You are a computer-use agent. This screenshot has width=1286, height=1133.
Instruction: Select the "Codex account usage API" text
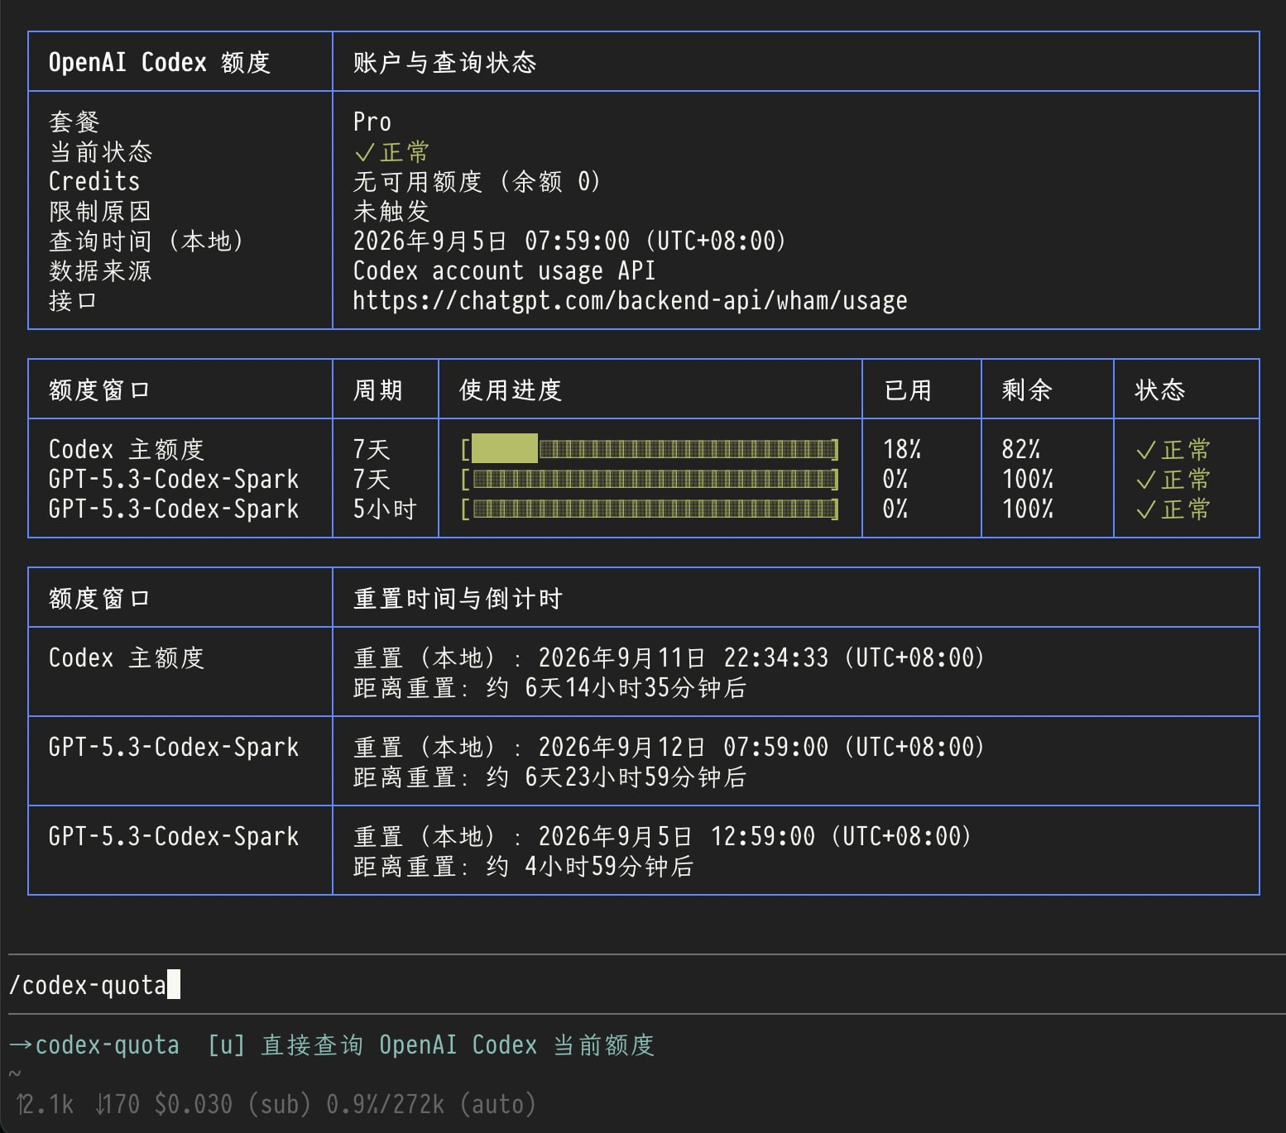(505, 270)
